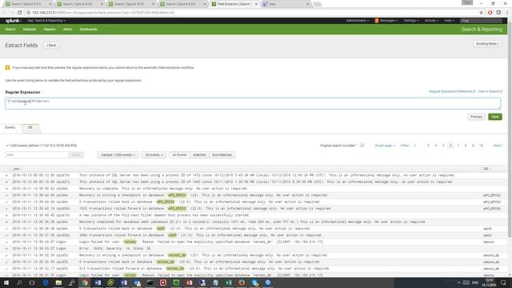Open Regular Expression Reference link
The width and height of the screenshot is (512, 288).
click(x=452, y=91)
